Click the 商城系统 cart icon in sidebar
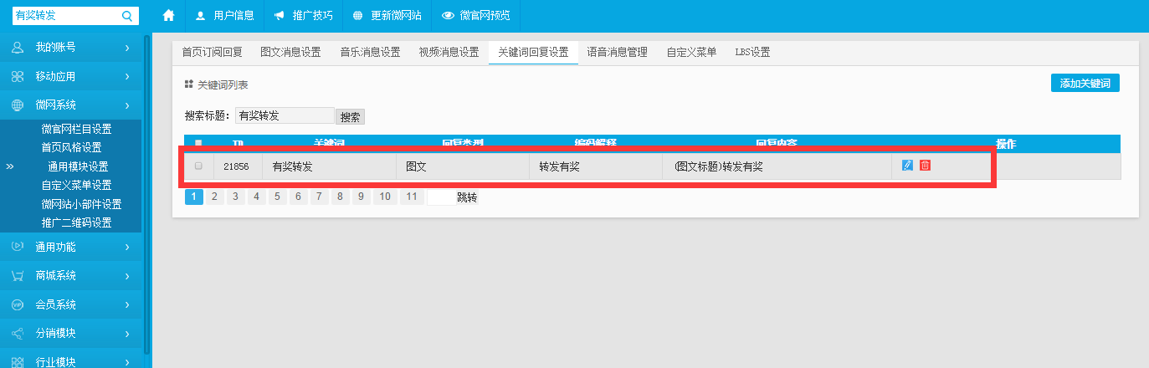Image resolution: width=1149 pixels, height=368 pixels. tap(18, 275)
